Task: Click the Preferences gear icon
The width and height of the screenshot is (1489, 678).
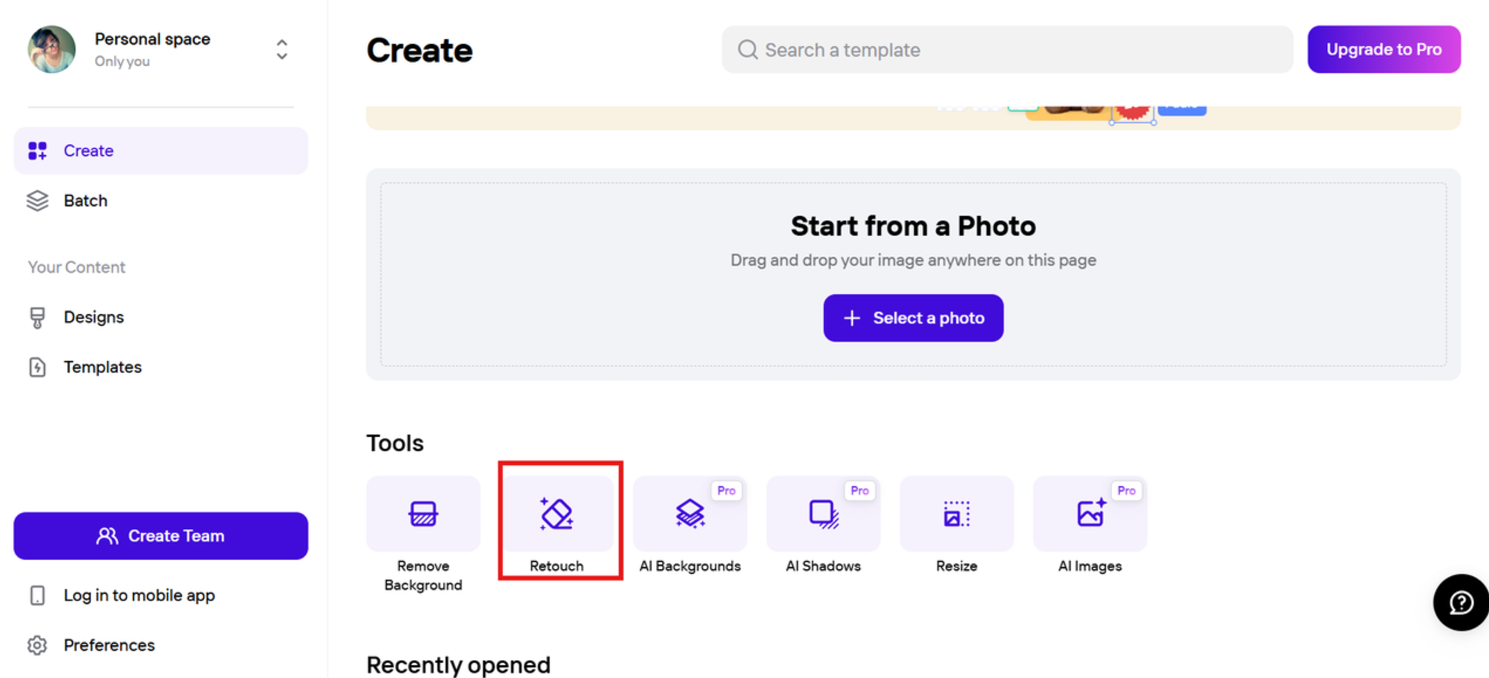Action: point(37,645)
